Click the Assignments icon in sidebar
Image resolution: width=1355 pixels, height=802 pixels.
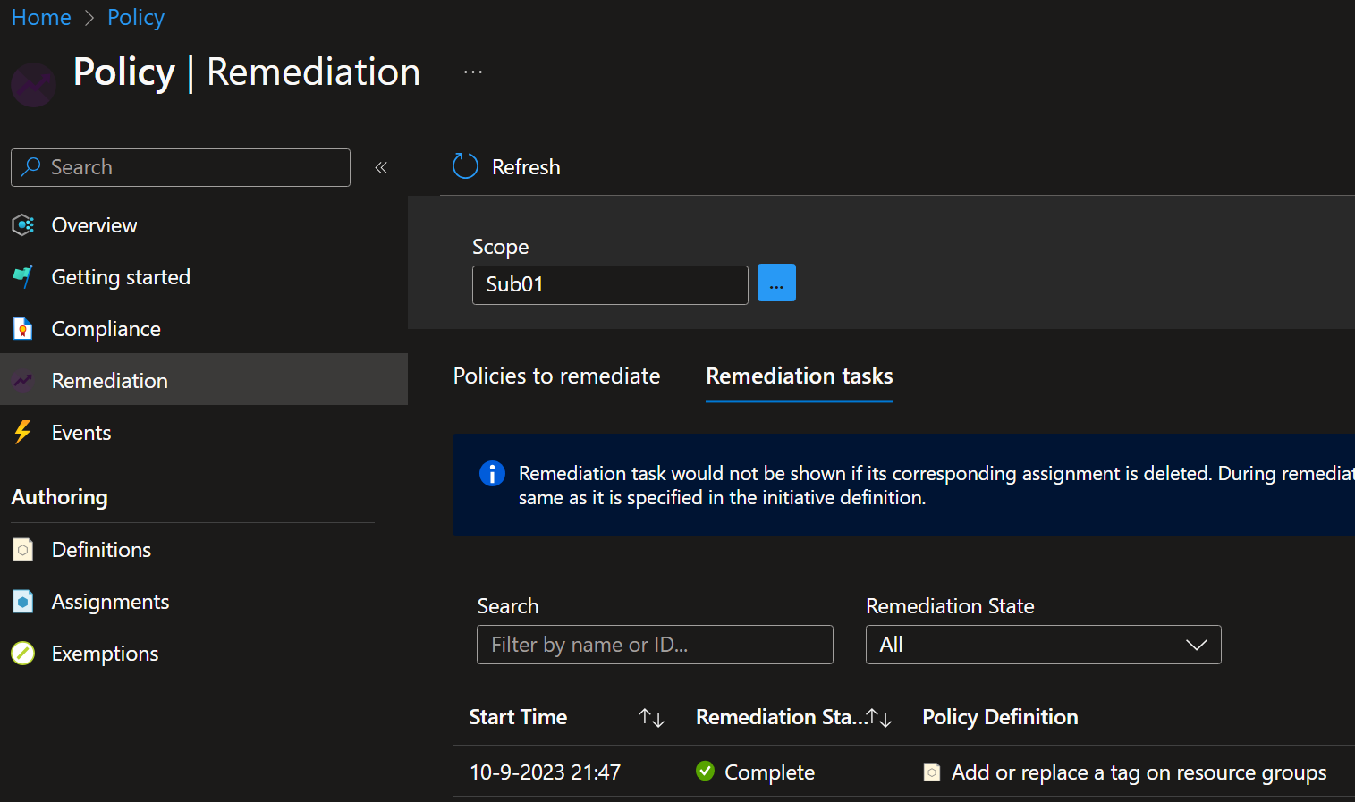click(23, 602)
